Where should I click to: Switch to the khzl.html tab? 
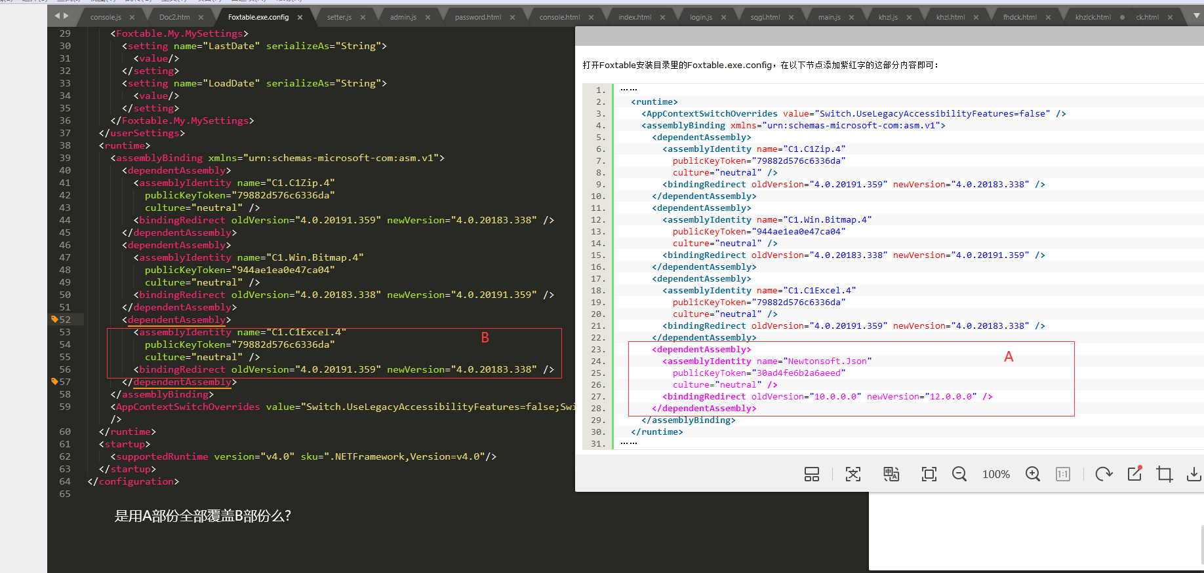point(951,18)
